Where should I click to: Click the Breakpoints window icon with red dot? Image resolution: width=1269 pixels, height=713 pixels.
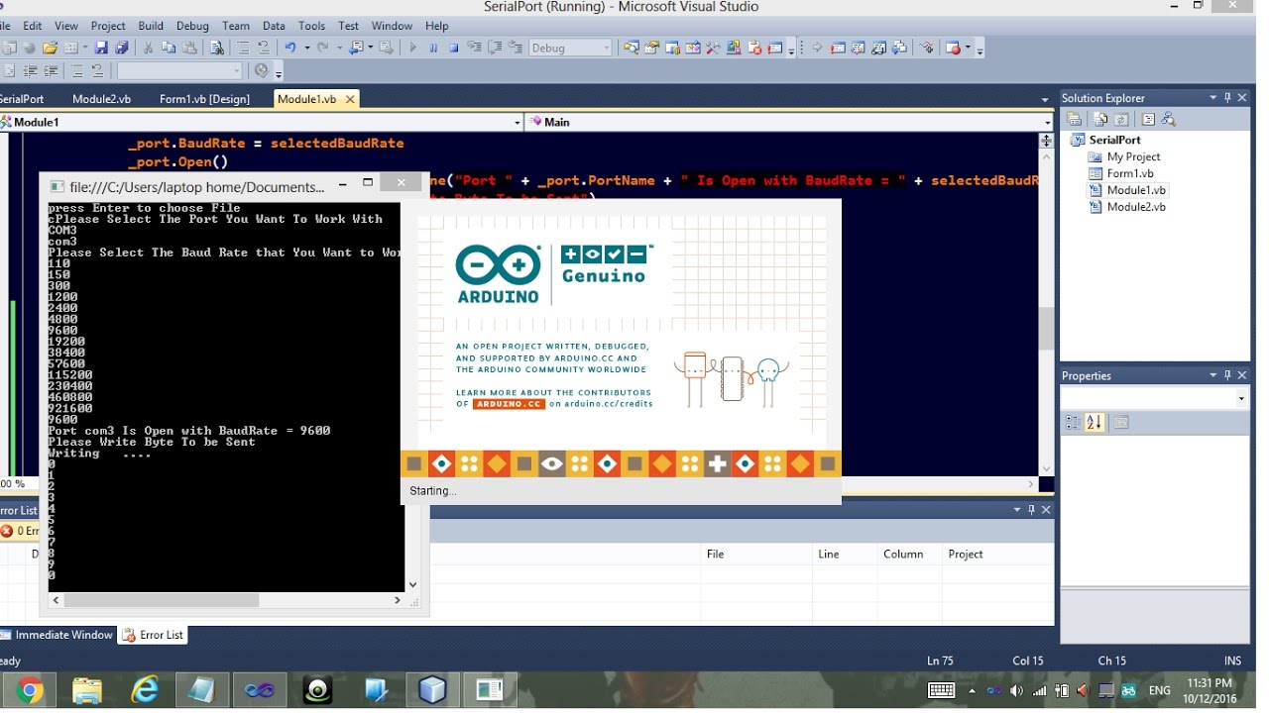point(954,48)
